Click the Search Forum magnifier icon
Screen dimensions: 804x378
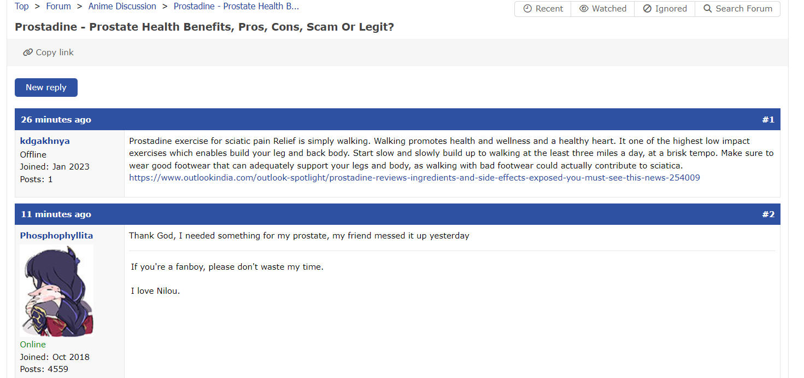click(708, 9)
